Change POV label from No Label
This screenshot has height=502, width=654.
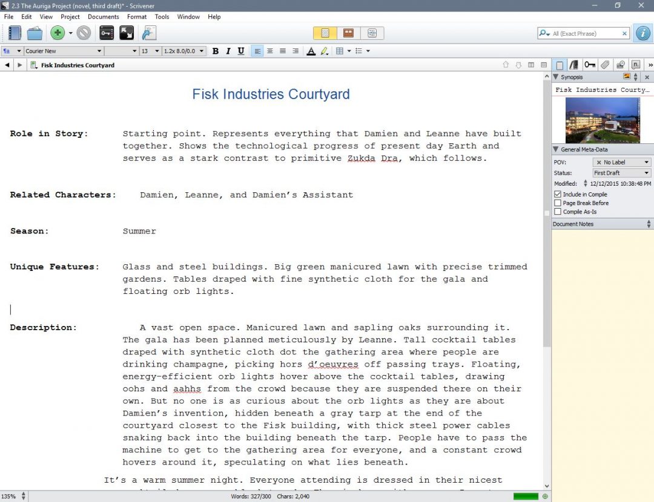click(621, 162)
